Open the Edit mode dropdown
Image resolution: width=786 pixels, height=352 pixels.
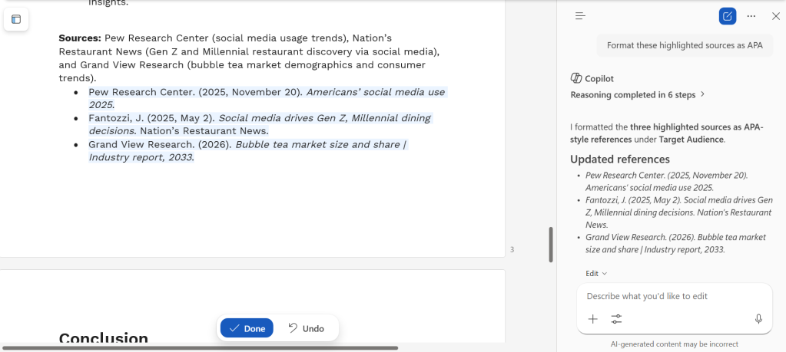596,274
